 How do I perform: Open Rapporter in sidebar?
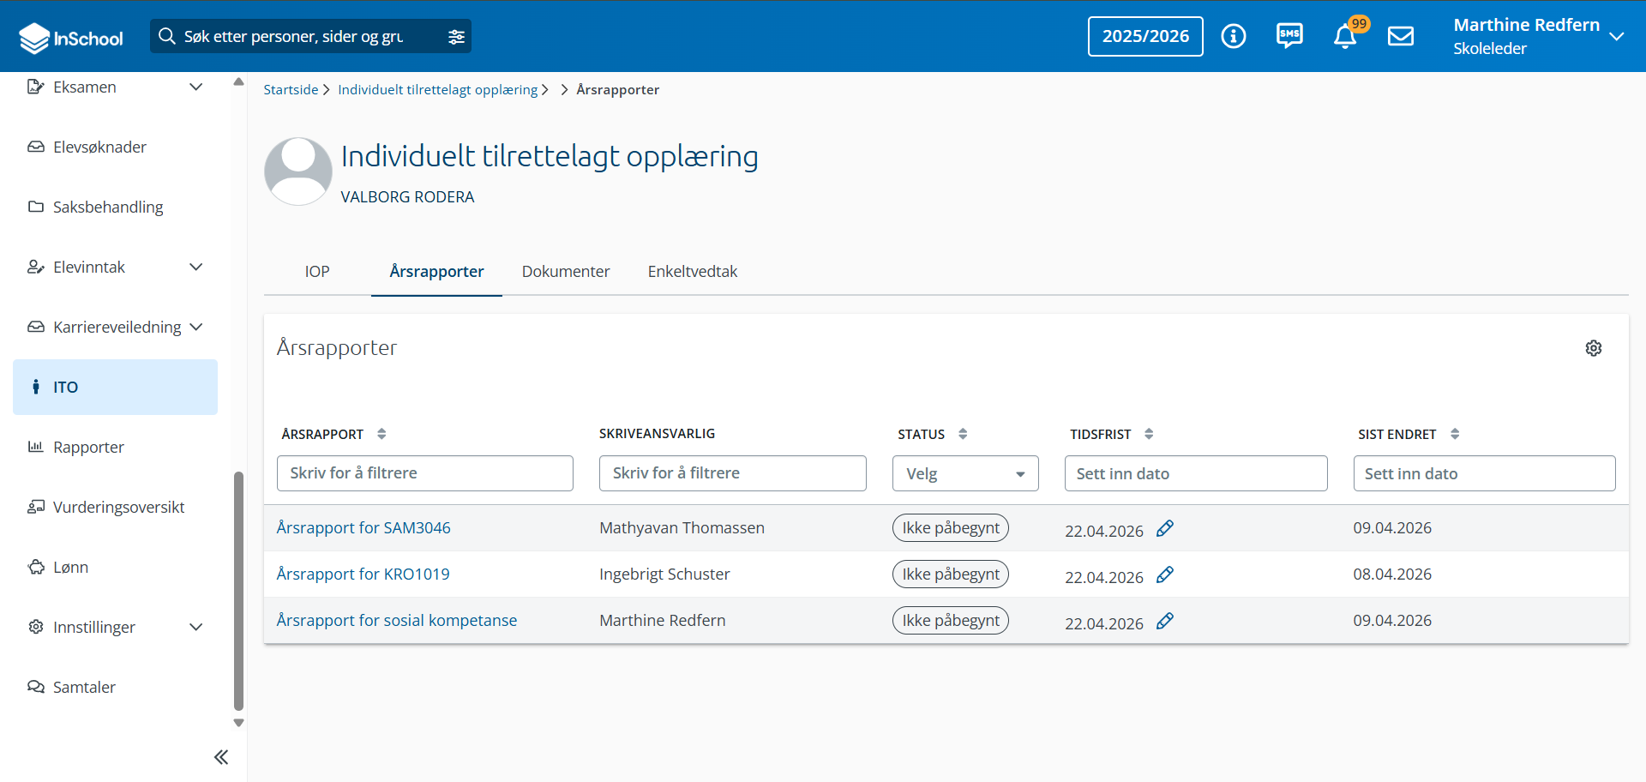click(88, 448)
